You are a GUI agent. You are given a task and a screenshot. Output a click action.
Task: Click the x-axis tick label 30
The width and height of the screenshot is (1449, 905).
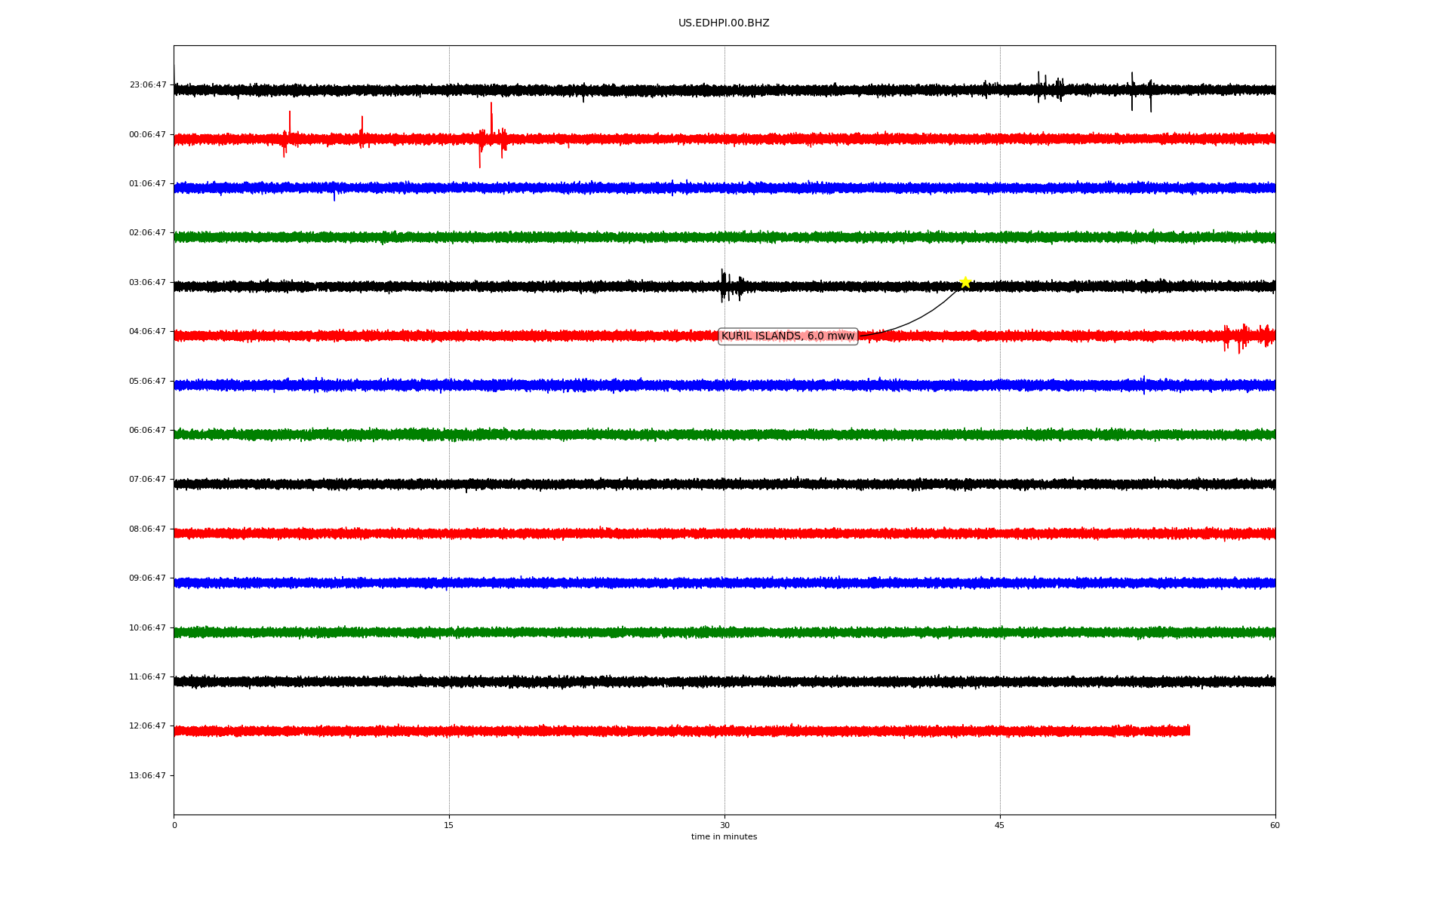click(x=724, y=826)
